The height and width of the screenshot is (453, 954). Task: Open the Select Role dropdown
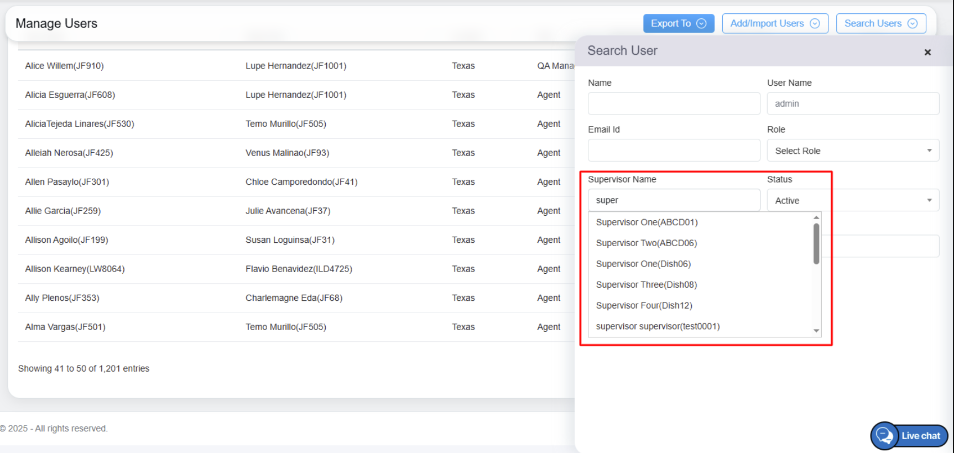(x=852, y=150)
